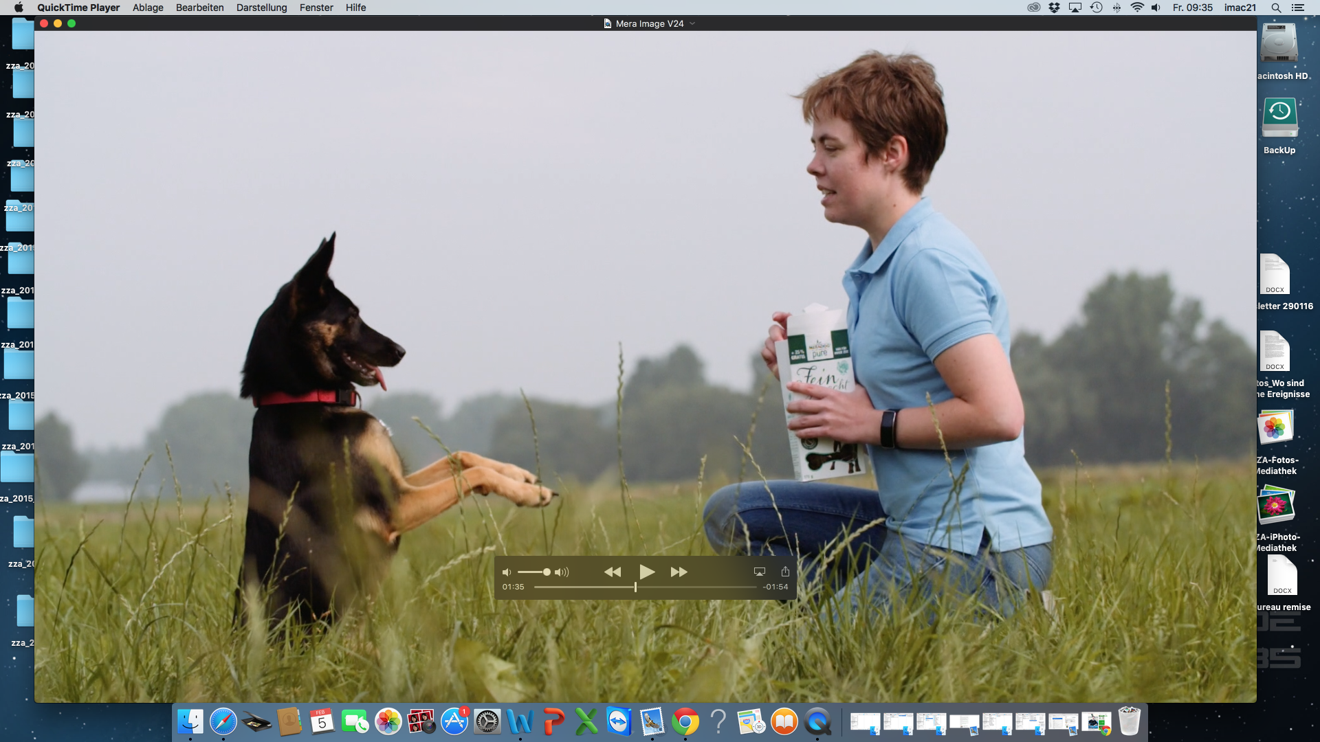
Task: Expand the Mera Image V24 title dropdown
Action: point(692,23)
